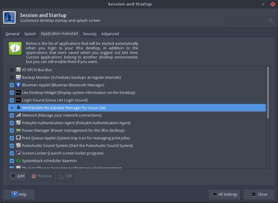
Task: Select "Network (Manage your network connections)"
Action: point(62,115)
